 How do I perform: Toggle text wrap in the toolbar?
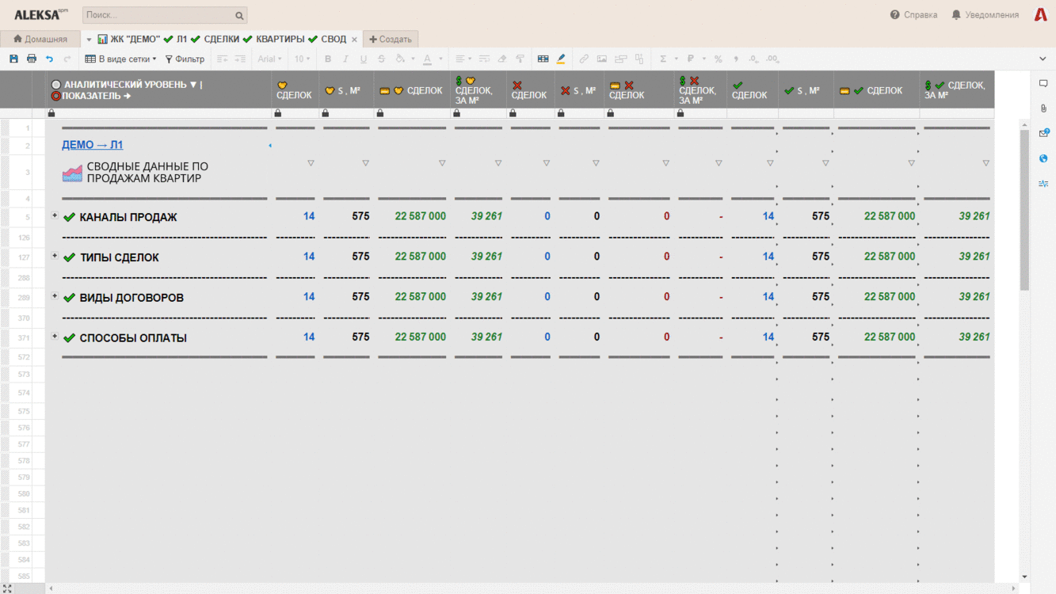coord(484,59)
